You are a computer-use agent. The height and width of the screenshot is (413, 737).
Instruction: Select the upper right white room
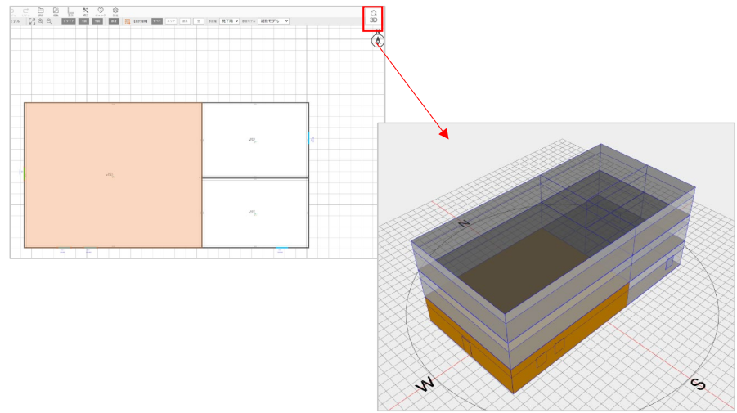point(254,140)
